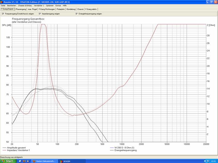Expand the Chassis & Einbau menu

point(25,5)
